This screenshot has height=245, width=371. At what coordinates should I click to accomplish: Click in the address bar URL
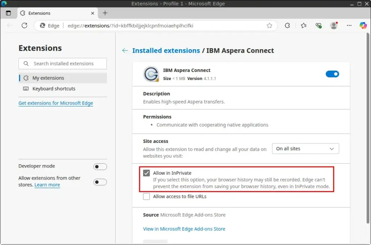[130, 26]
